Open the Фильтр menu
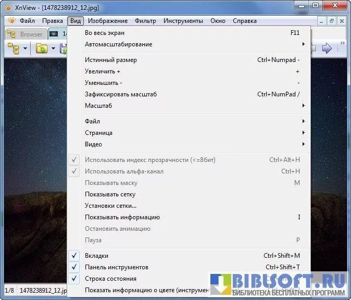This screenshot has width=351, height=300. [145, 21]
